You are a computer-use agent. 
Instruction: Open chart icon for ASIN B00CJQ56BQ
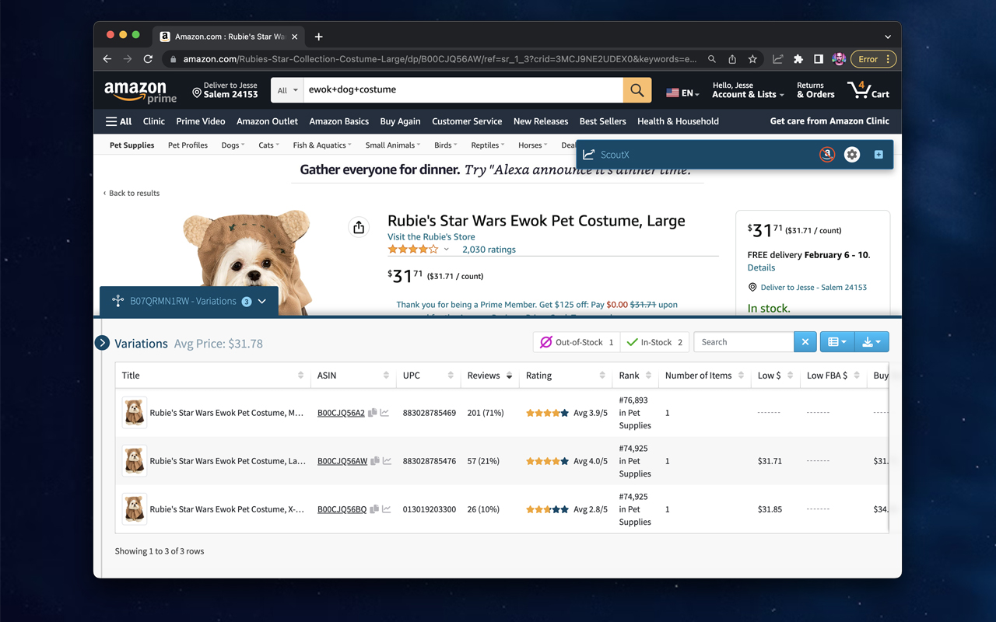[x=387, y=509]
